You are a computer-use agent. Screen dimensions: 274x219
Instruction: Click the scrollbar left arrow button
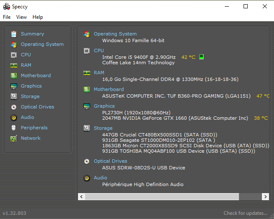(x=82, y=196)
